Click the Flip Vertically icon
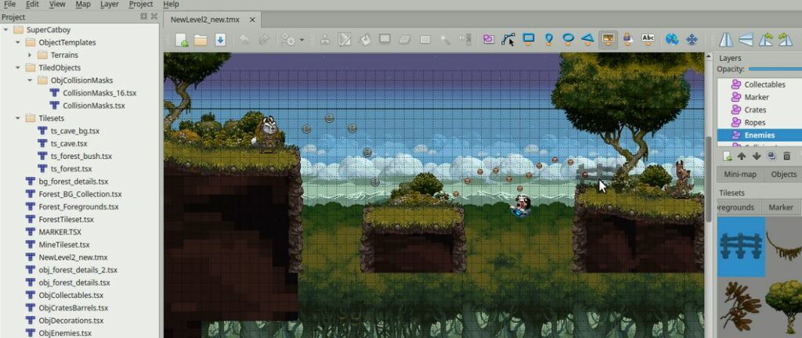The height and width of the screenshot is (338, 802). tap(746, 40)
